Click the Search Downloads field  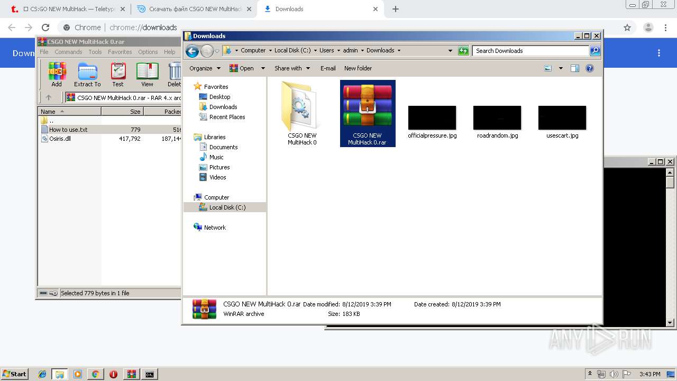530,51
